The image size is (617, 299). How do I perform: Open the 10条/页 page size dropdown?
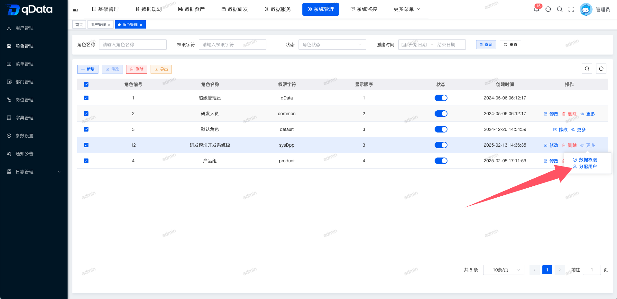point(504,270)
